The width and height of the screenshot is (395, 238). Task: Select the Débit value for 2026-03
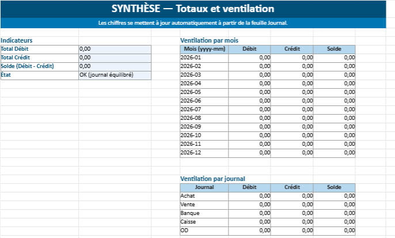tap(250, 75)
